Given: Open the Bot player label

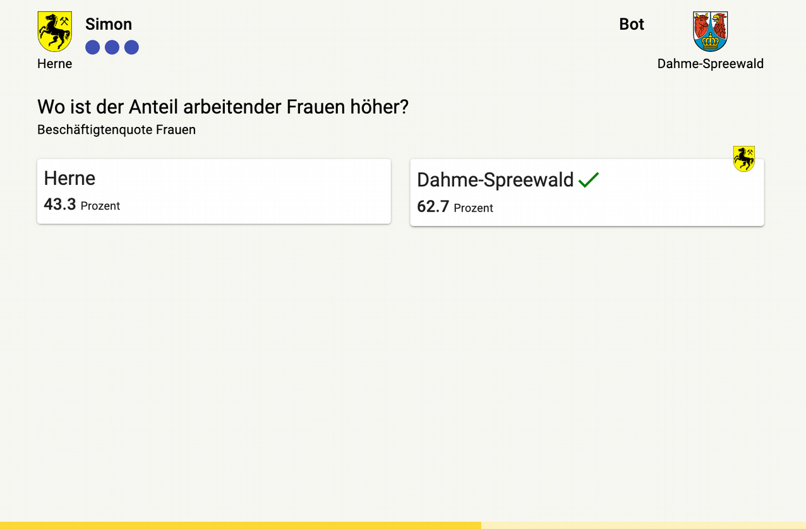Looking at the screenshot, I should coord(632,24).
